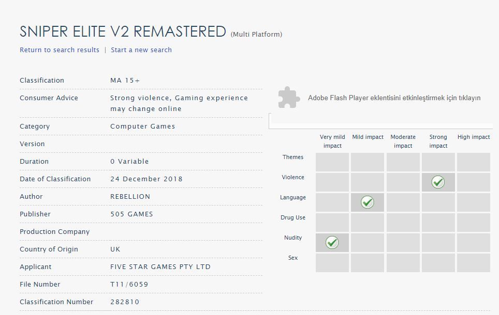Click the Violence strong impact checkmark
The height and width of the screenshot is (315, 499).
click(x=438, y=182)
